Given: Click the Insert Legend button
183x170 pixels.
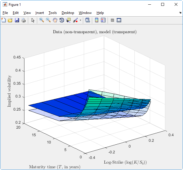Looking at the screenshot, I should [x=103, y=20].
